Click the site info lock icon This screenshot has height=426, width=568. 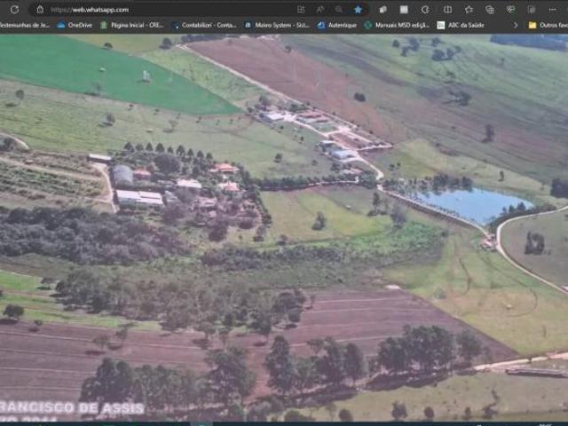(39, 9)
